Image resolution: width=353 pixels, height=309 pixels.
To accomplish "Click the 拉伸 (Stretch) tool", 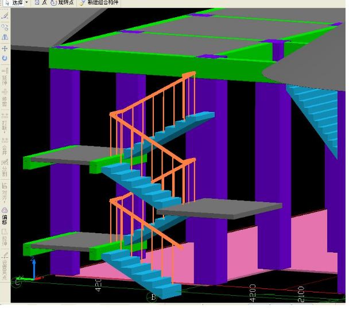I will (x=5, y=238).
